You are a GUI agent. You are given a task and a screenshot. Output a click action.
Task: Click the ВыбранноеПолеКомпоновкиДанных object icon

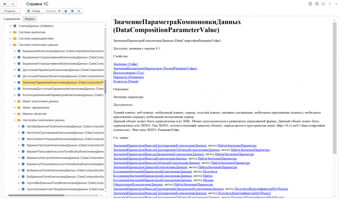pos(23,170)
